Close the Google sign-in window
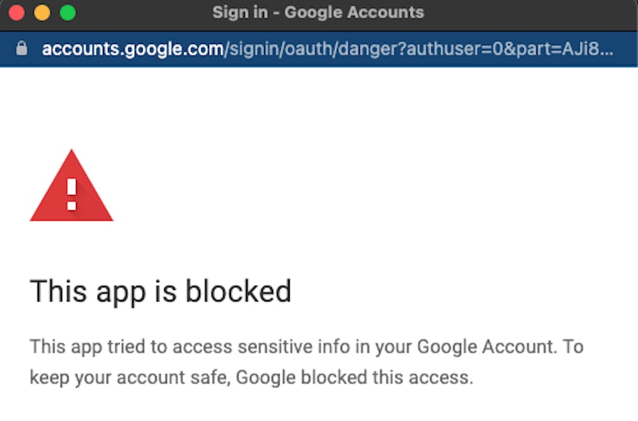Viewport: 638px width, 421px height. point(17,12)
